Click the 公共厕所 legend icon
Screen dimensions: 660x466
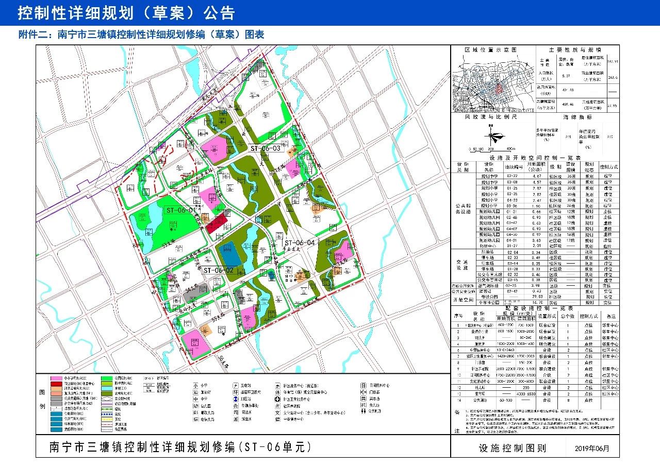point(363,411)
